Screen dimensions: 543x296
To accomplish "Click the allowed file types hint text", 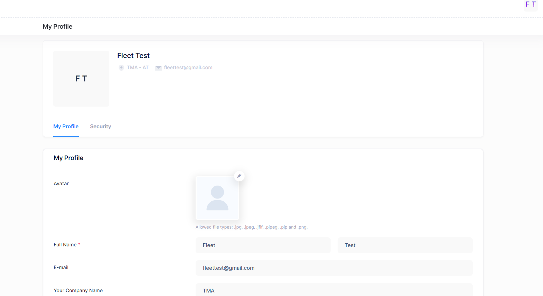I will [251, 227].
